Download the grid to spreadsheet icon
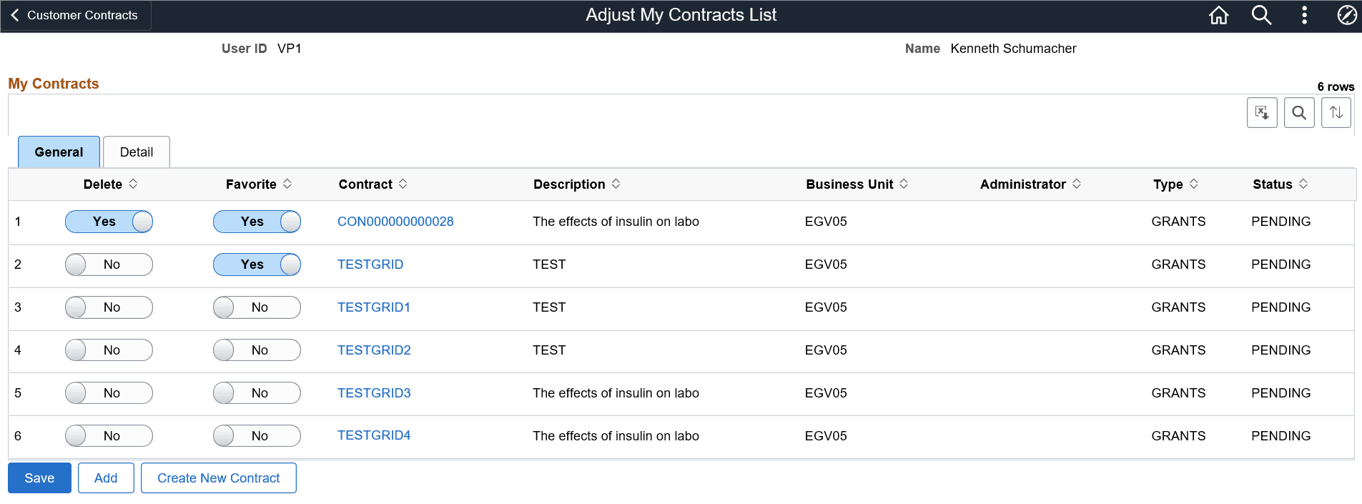The image size is (1362, 504). pyautogui.click(x=1262, y=113)
